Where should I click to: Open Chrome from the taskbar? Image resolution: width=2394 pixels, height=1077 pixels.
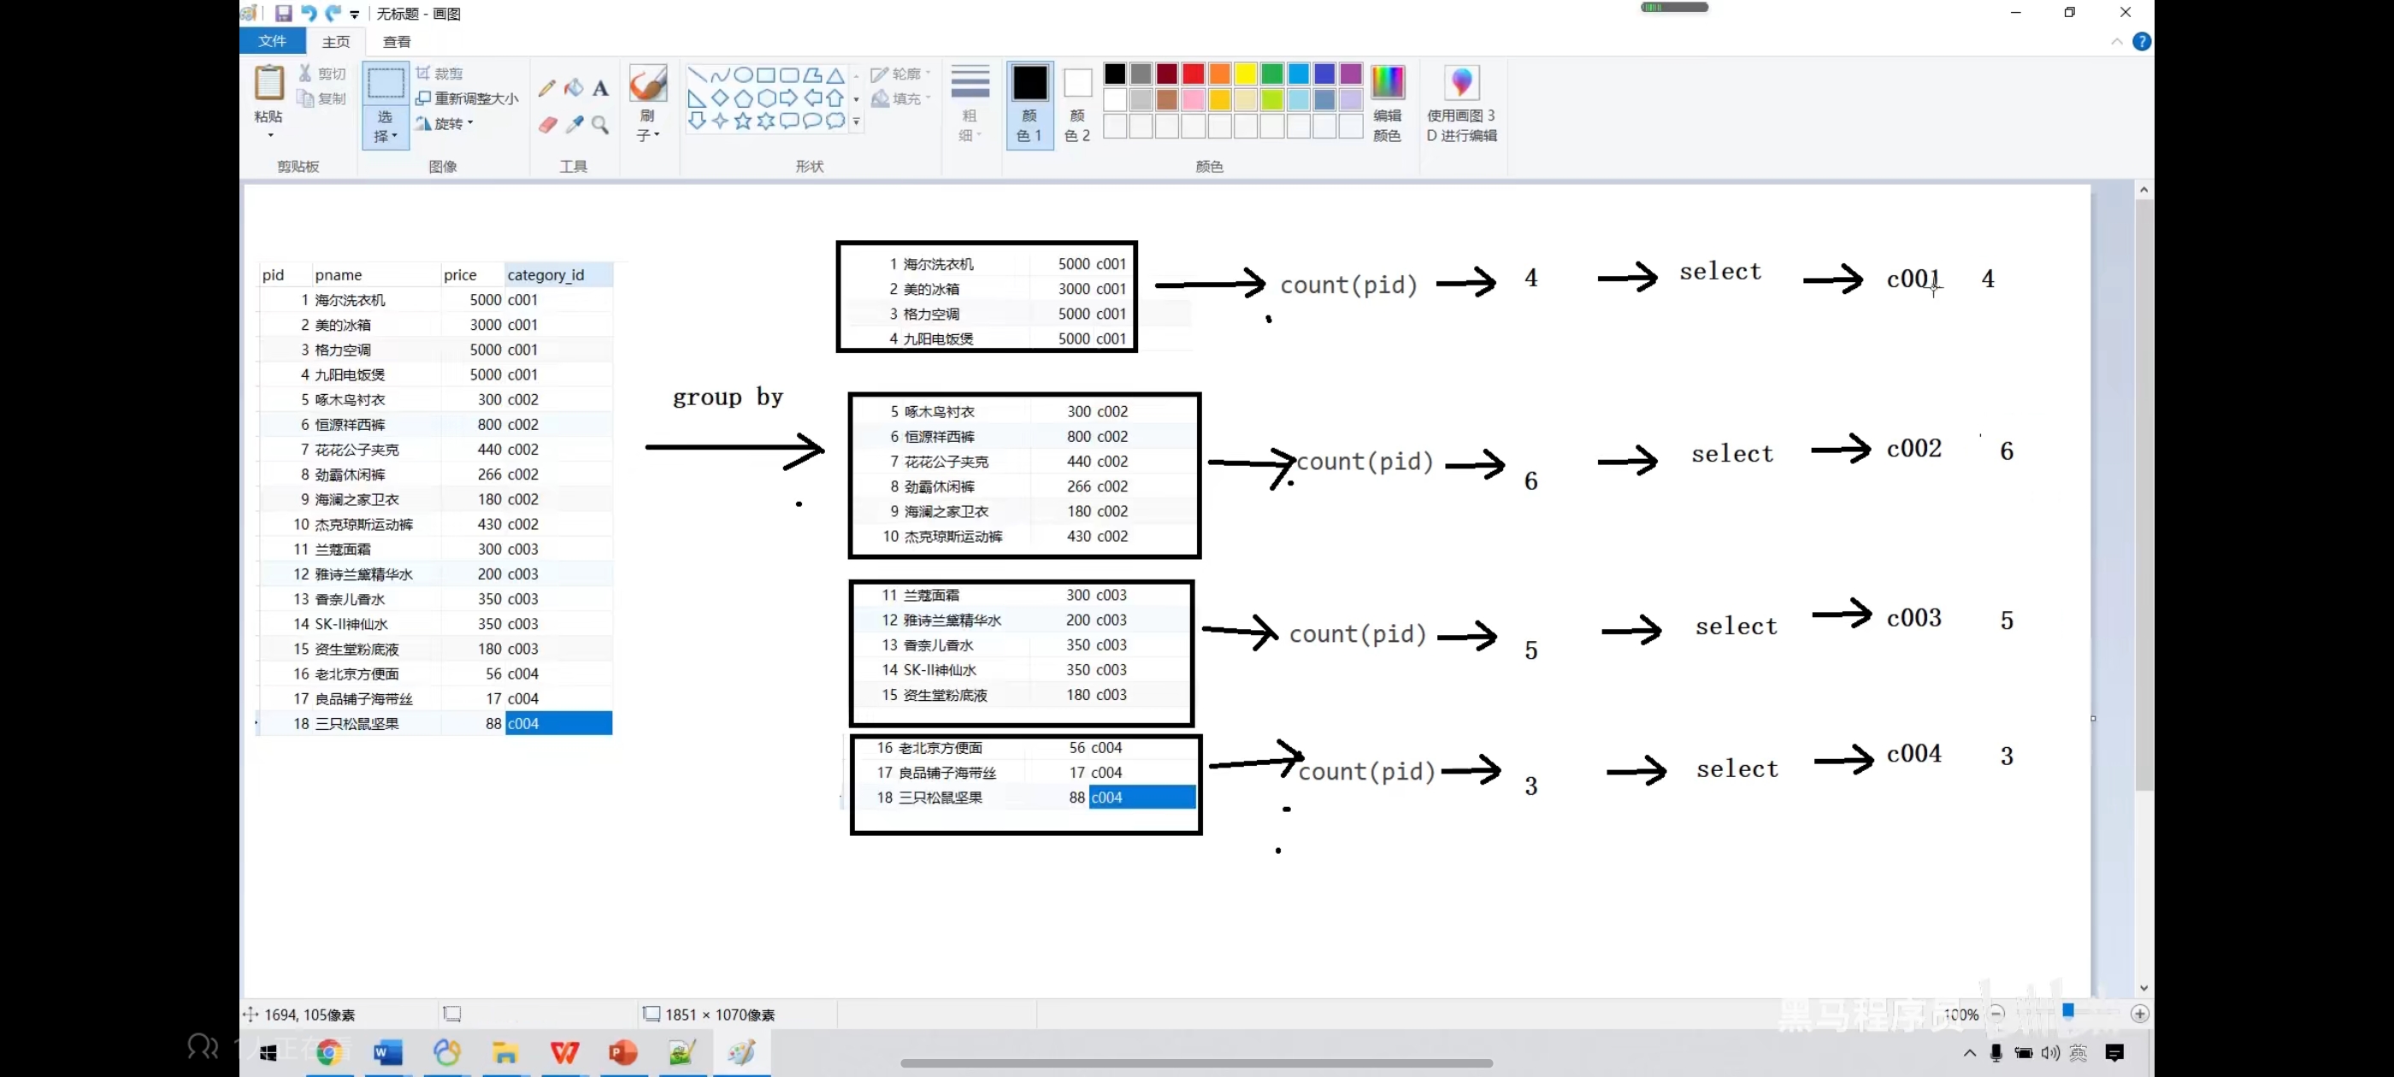(x=329, y=1053)
